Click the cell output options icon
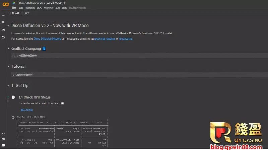Viewport: 268px width, 150px height. pos(13,117)
